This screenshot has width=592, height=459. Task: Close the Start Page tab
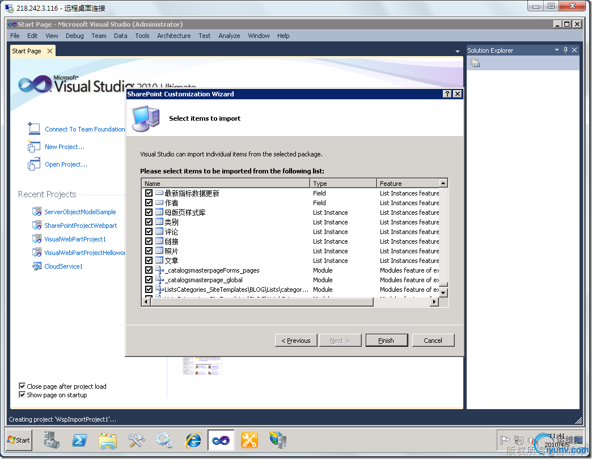coord(50,51)
